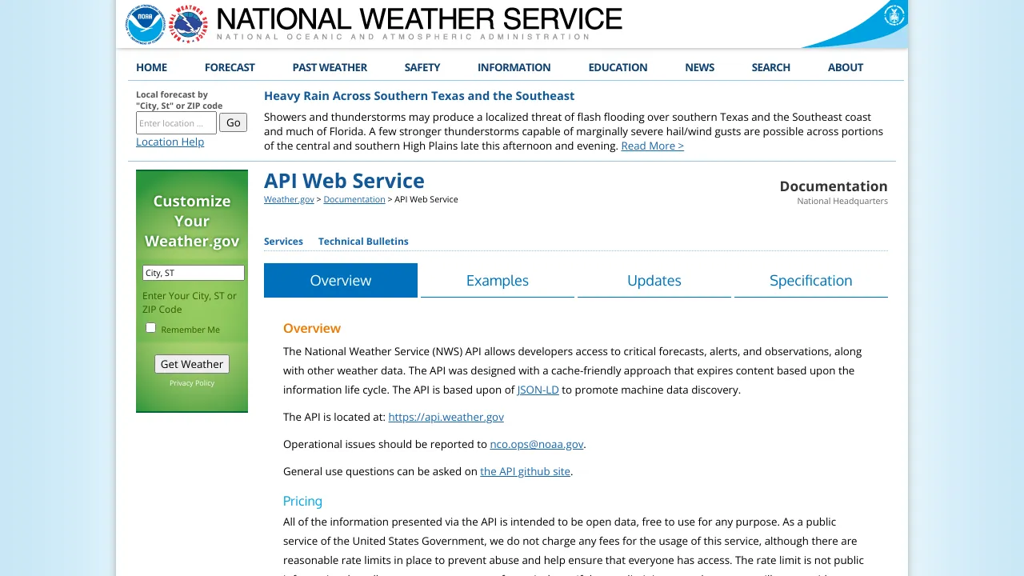This screenshot has height=576, width=1024.
Task: Click the Customize Your Weather.gov heading
Action: 192,221
